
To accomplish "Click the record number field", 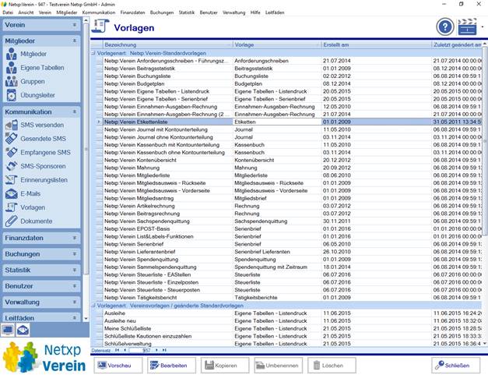I will [x=141, y=350].
